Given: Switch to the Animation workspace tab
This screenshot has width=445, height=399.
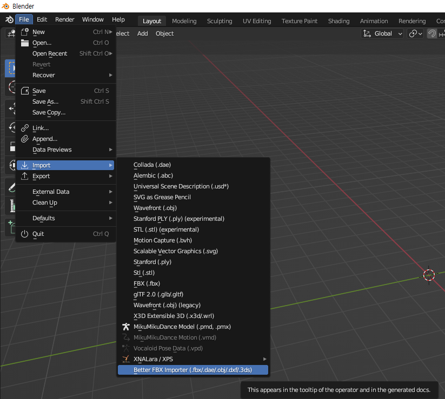Looking at the screenshot, I should pyautogui.click(x=374, y=21).
